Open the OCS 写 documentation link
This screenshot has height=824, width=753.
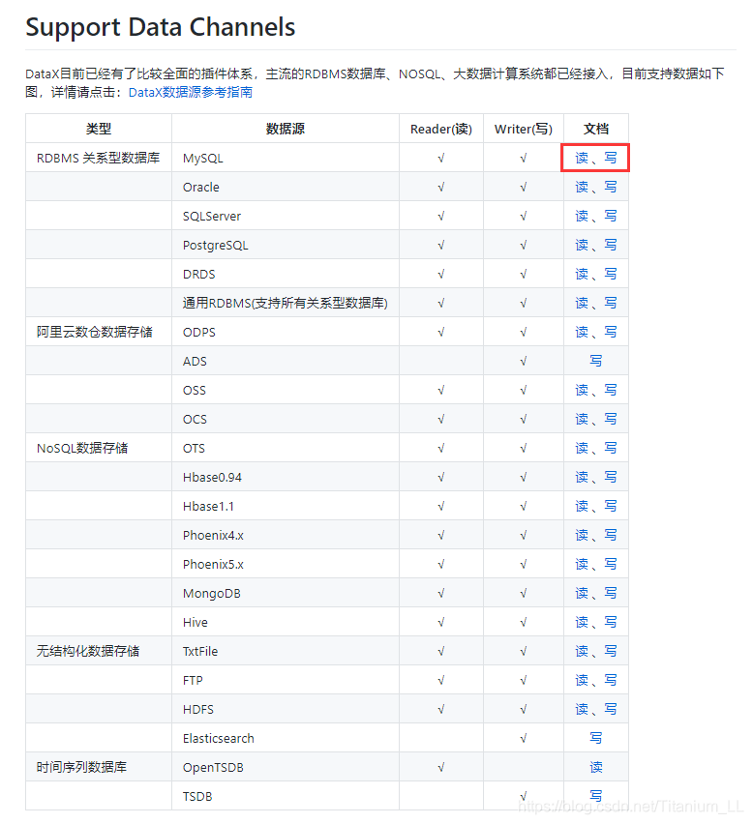[610, 419]
